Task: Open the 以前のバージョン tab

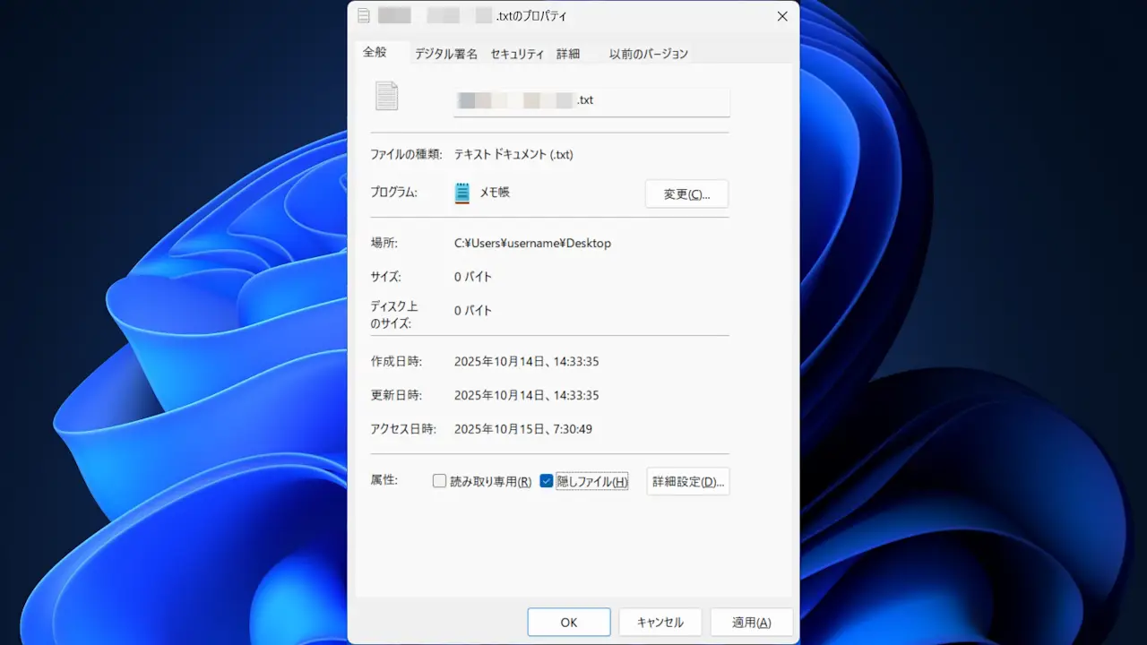Action: pyautogui.click(x=648, y=54)
